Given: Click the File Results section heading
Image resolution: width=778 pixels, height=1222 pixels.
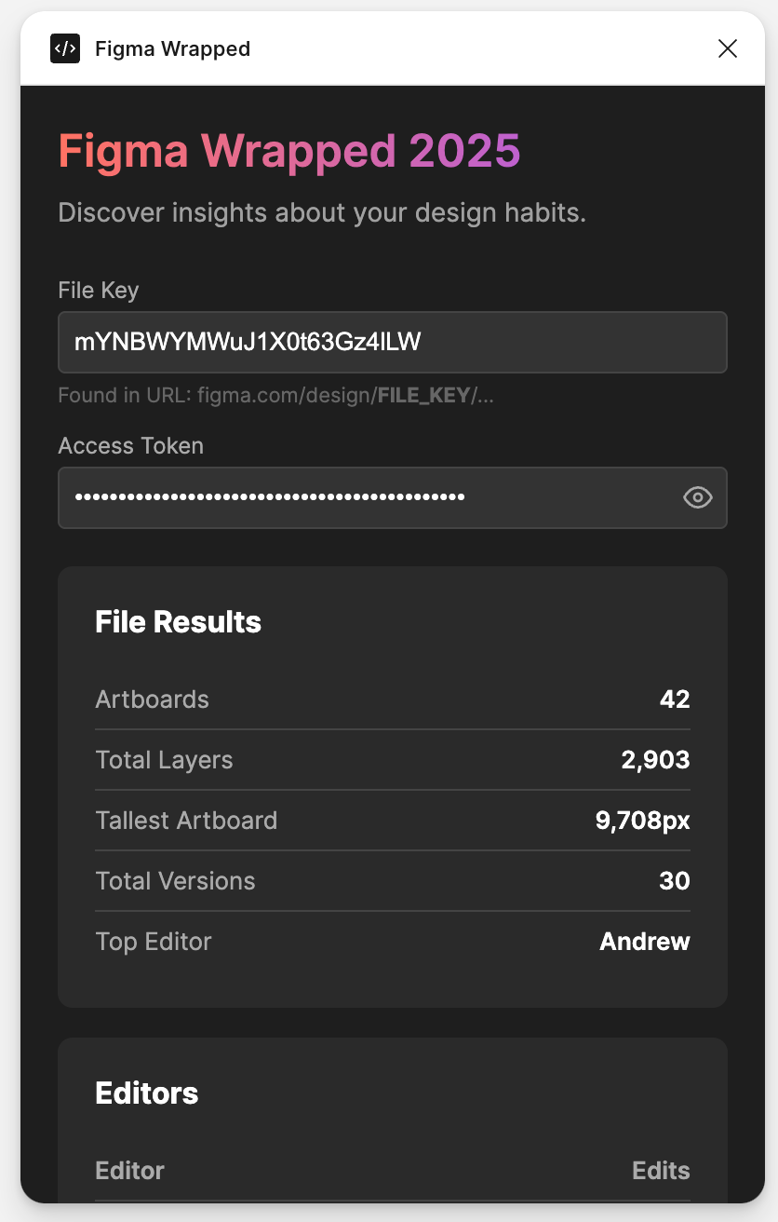Looking at the screenshot, I should pyautogui.click(x=178, y=622).
